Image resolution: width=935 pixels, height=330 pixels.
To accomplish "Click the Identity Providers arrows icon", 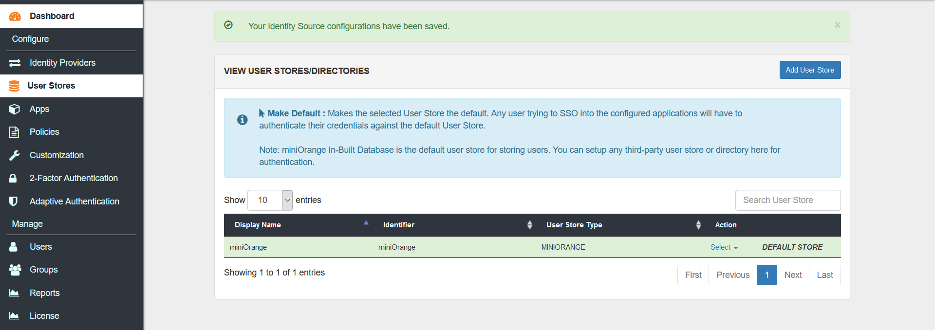I will [15, 63].
